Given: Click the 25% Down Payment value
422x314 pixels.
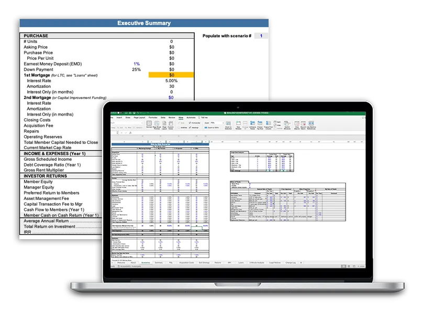Looking at the screenshot, I should click(136, 70).
